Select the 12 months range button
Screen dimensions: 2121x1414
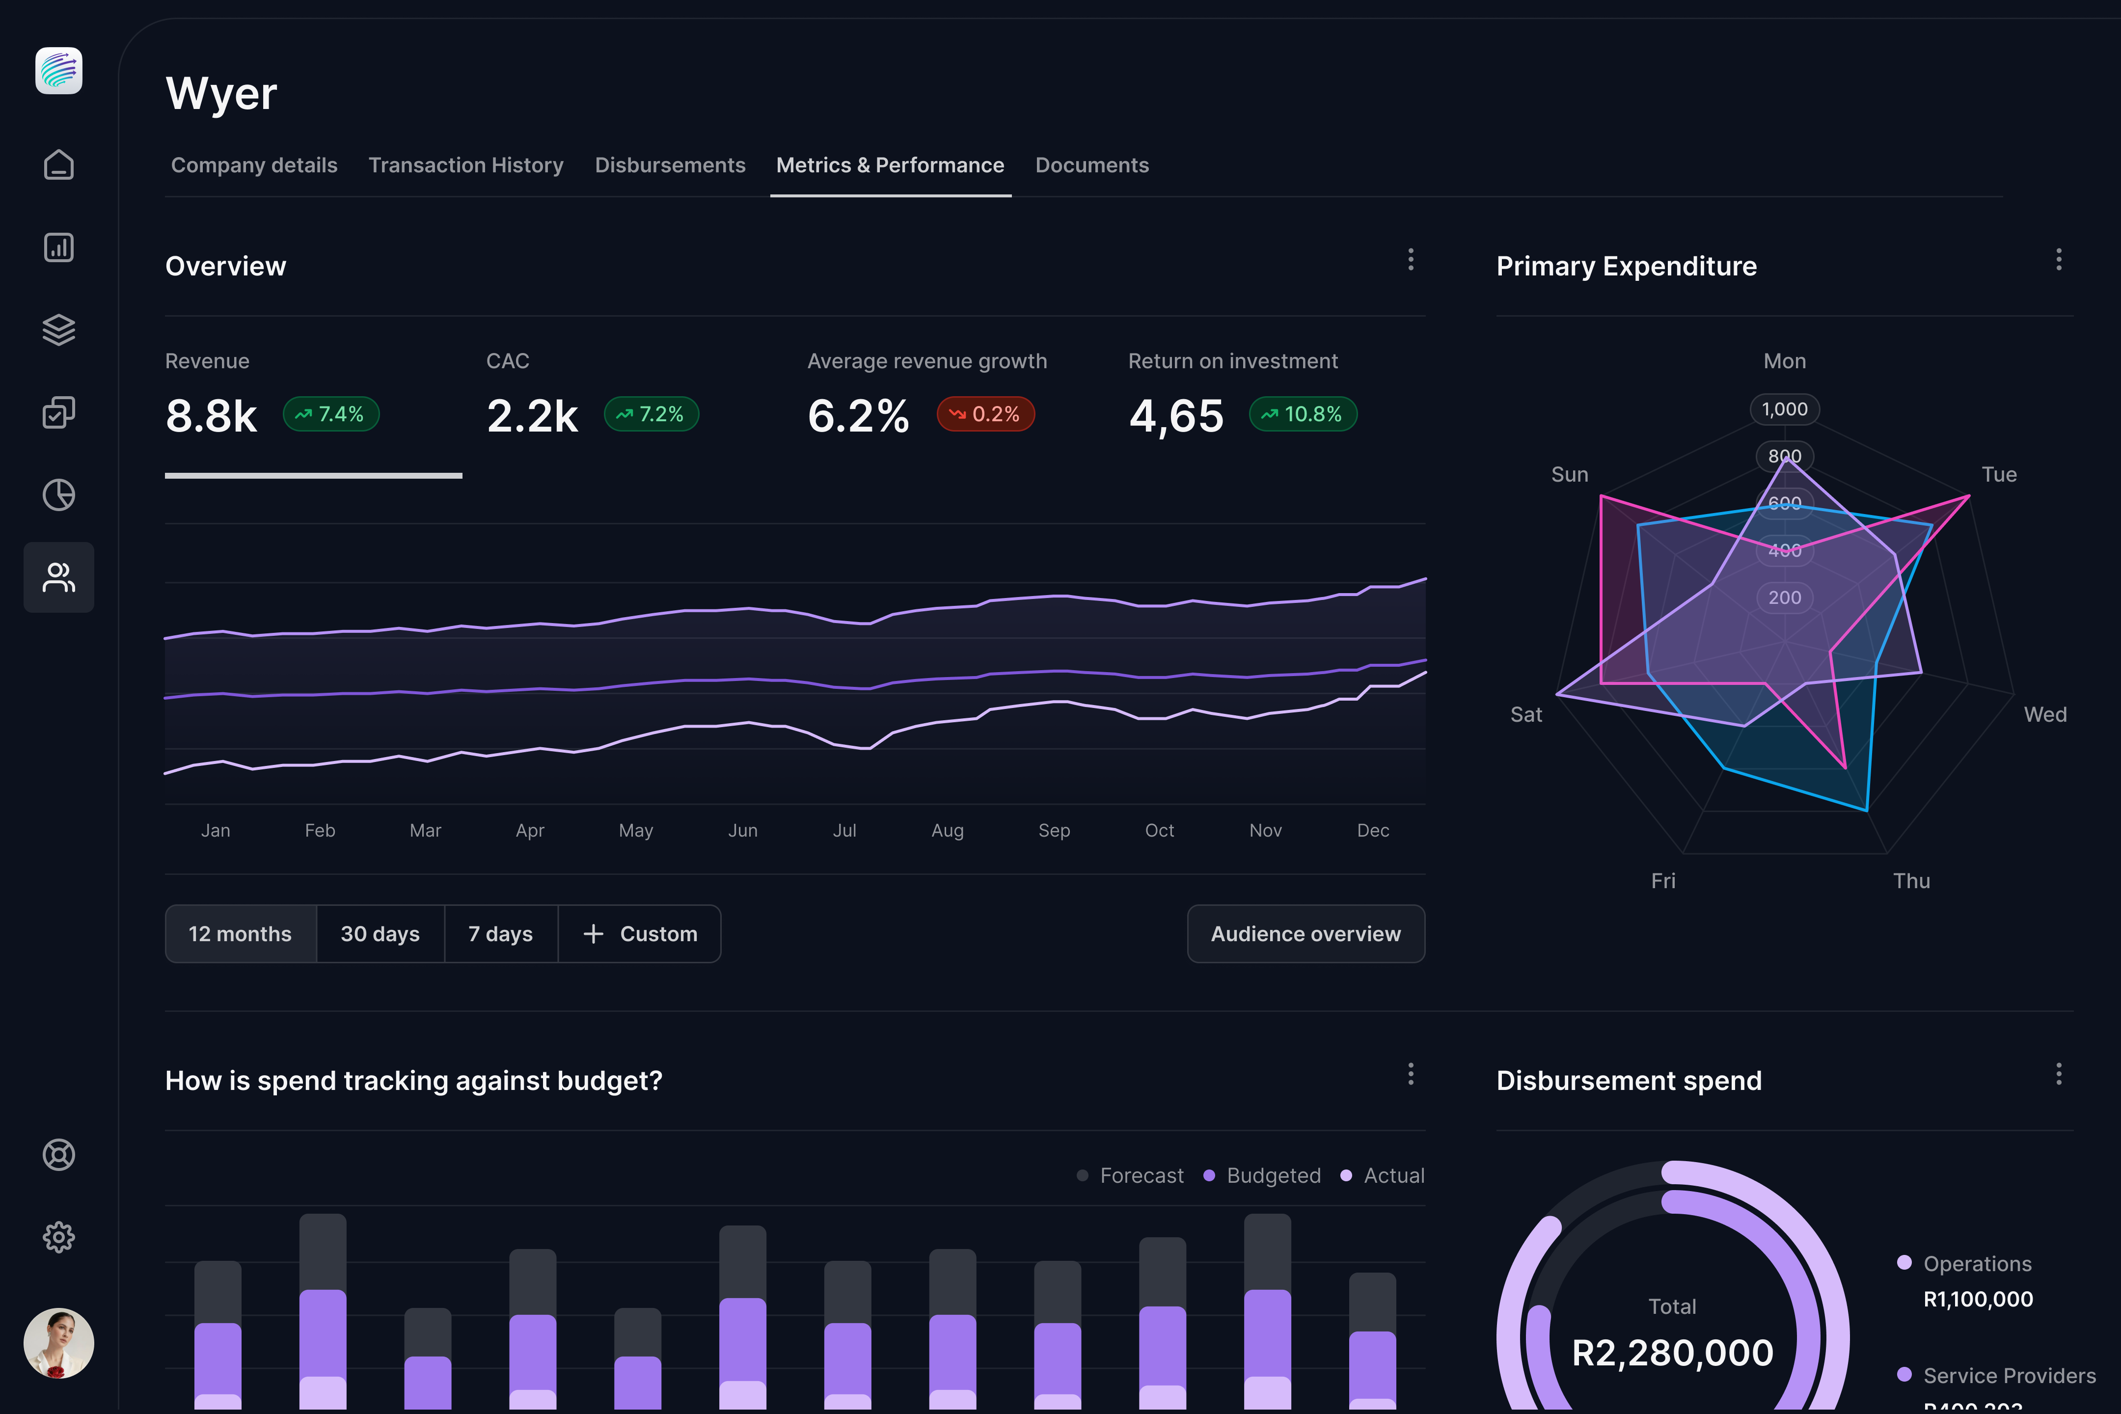pos(241,934)
